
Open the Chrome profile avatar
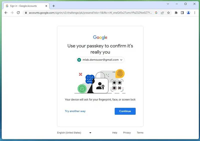188,13
